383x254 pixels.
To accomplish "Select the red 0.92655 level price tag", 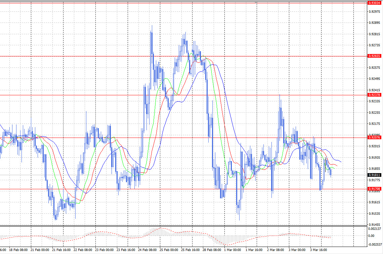I will 374,56.
